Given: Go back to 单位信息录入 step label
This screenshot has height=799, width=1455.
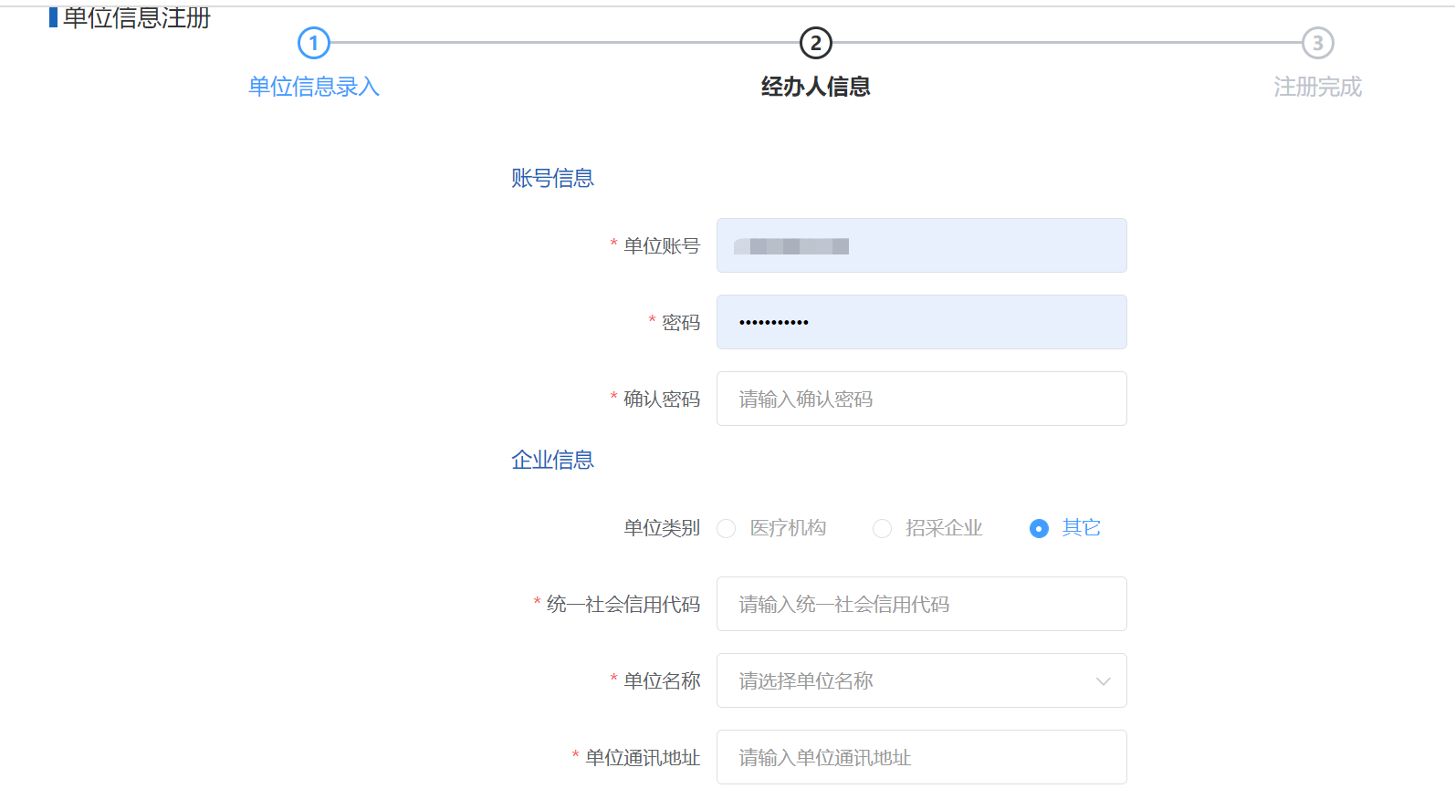Looking at the screenshot, I should 313,87.
